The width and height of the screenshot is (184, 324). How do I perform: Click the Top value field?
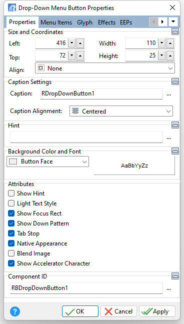(51, 55)
